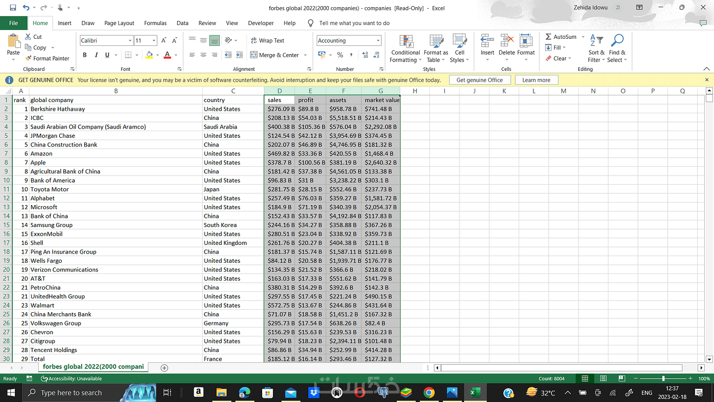Collapse the ribbon with the chevron
Screen dimensions: 714x402
click(706, 69)
